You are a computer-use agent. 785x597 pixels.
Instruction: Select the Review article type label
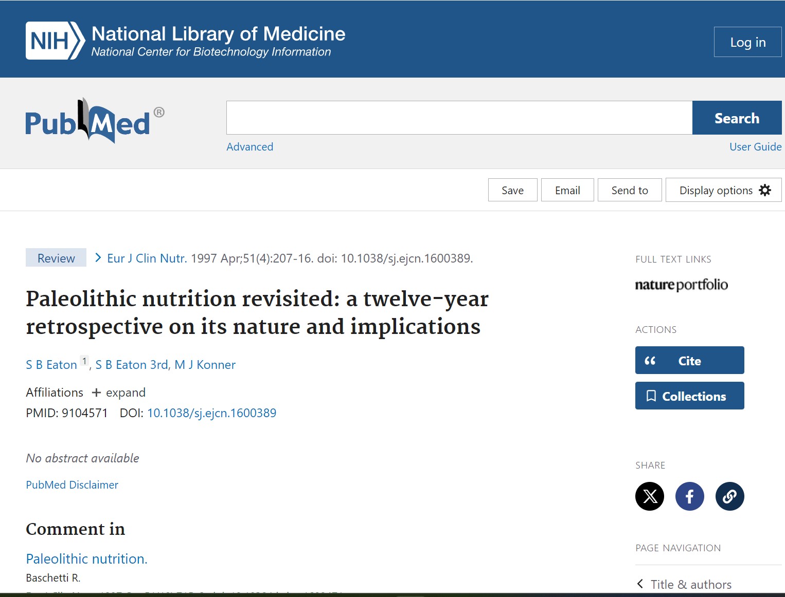56,257
